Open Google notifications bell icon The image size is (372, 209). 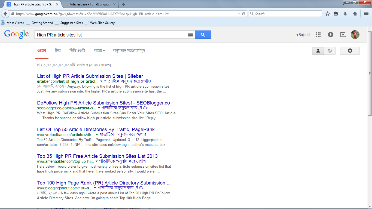(330, 35)
